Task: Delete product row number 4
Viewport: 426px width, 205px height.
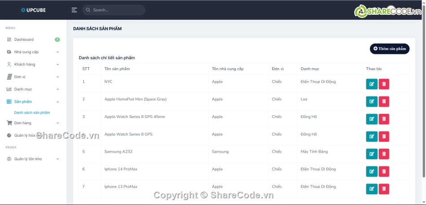Action: click(384, 136)
